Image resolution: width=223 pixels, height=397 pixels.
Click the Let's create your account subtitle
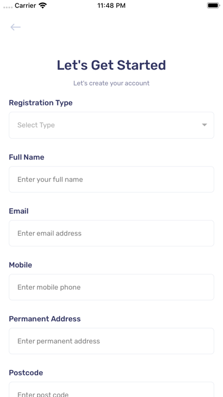coord(111,83)
